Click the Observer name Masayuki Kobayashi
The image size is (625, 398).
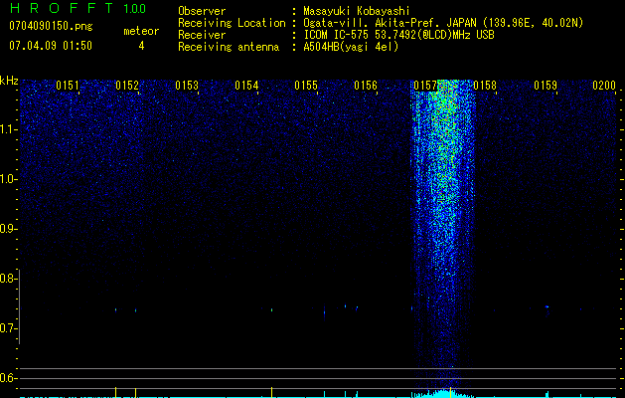[356, 11]
